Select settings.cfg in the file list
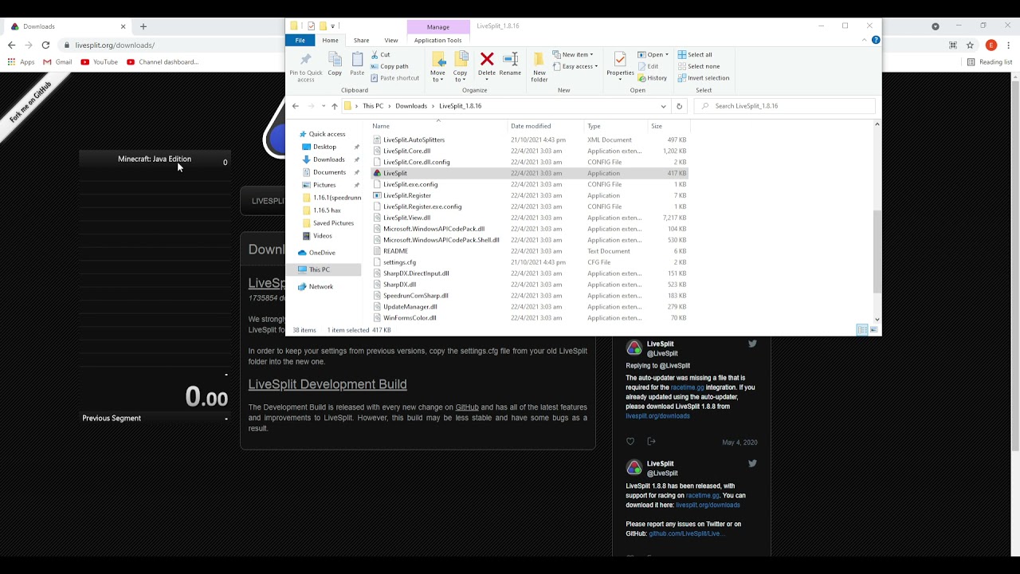The width and height of the screenshot is (1020, 574). pos(399,262)
